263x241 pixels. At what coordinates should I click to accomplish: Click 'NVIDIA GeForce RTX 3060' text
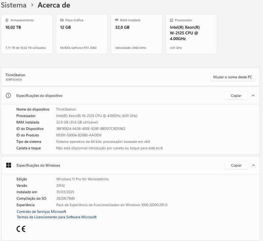pos(78,48)
